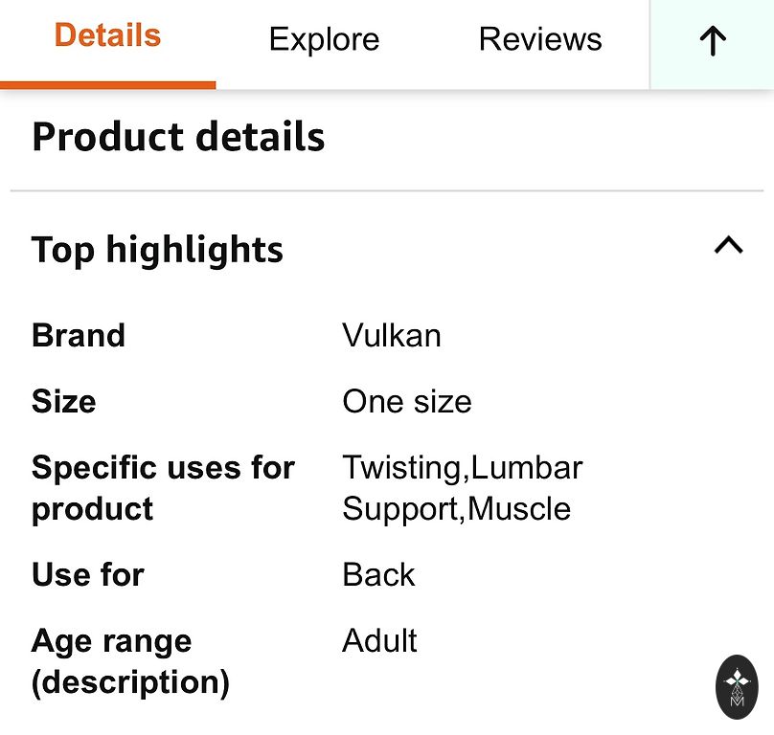Click the Back value text

(378, 574)
